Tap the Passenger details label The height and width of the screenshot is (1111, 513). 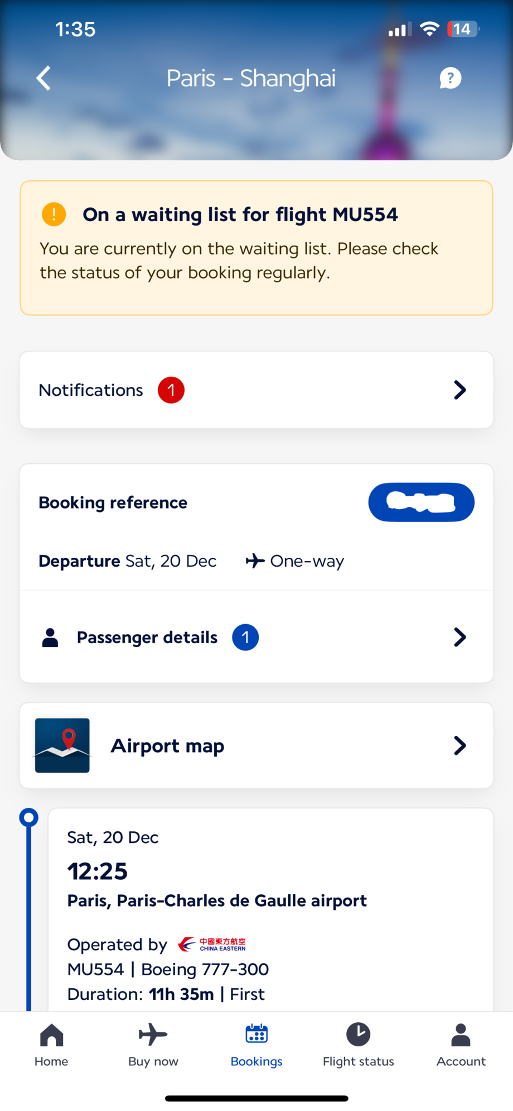click(x=147, y=638)
